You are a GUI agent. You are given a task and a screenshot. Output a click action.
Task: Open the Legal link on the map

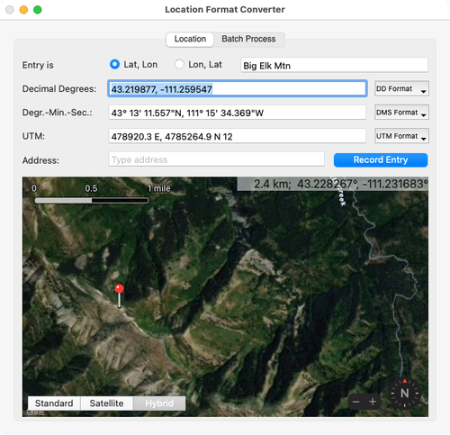pos(35,412)
